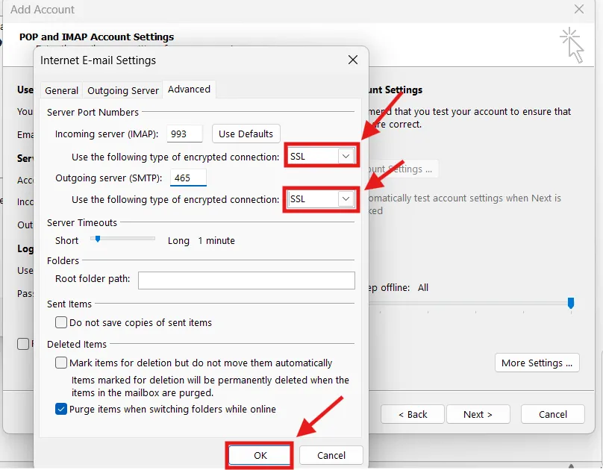Confirm settings with the OK button
Viewport: 603px width, 470px height.
click(x=259, y=455)
